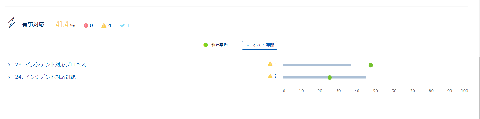480x119 pixels.
Task: Click the yellow warning icon showing 4
Action: [x=104, y=25]
